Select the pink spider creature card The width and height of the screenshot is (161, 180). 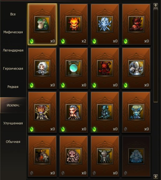coord(74,156)
